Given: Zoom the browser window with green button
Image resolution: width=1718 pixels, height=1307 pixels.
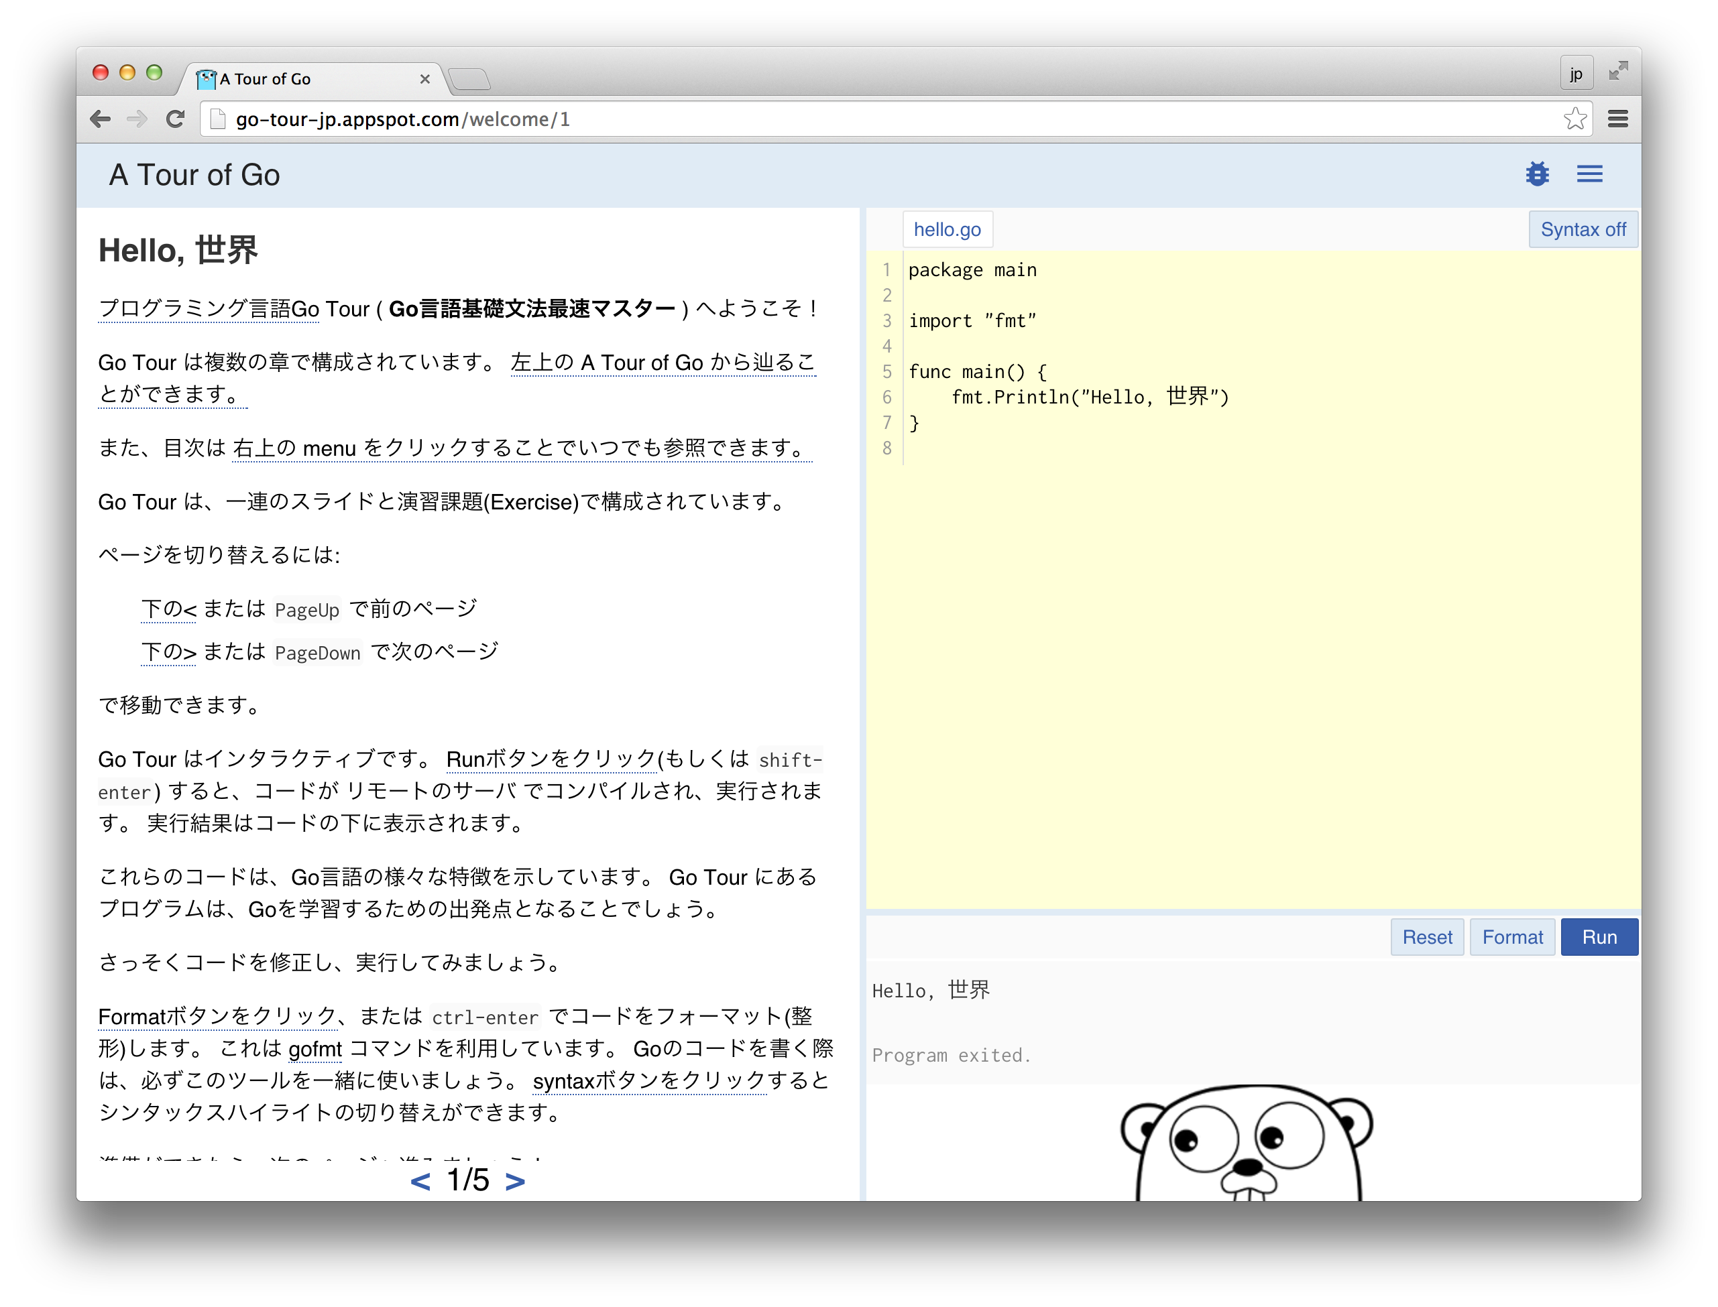Looking at the screenshot, I should pos(154,72).
